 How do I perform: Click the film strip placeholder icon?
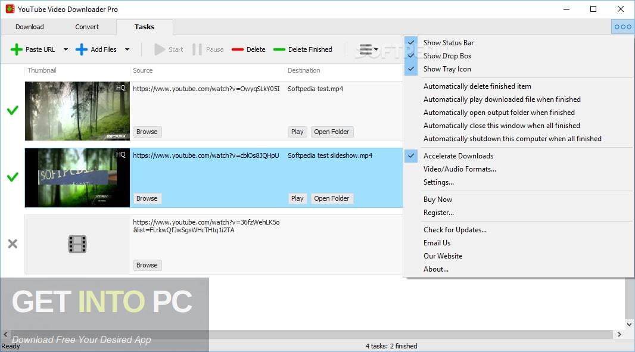point(77,244)
